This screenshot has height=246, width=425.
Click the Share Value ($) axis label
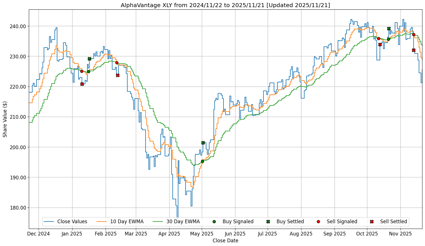tap(5, 119)
